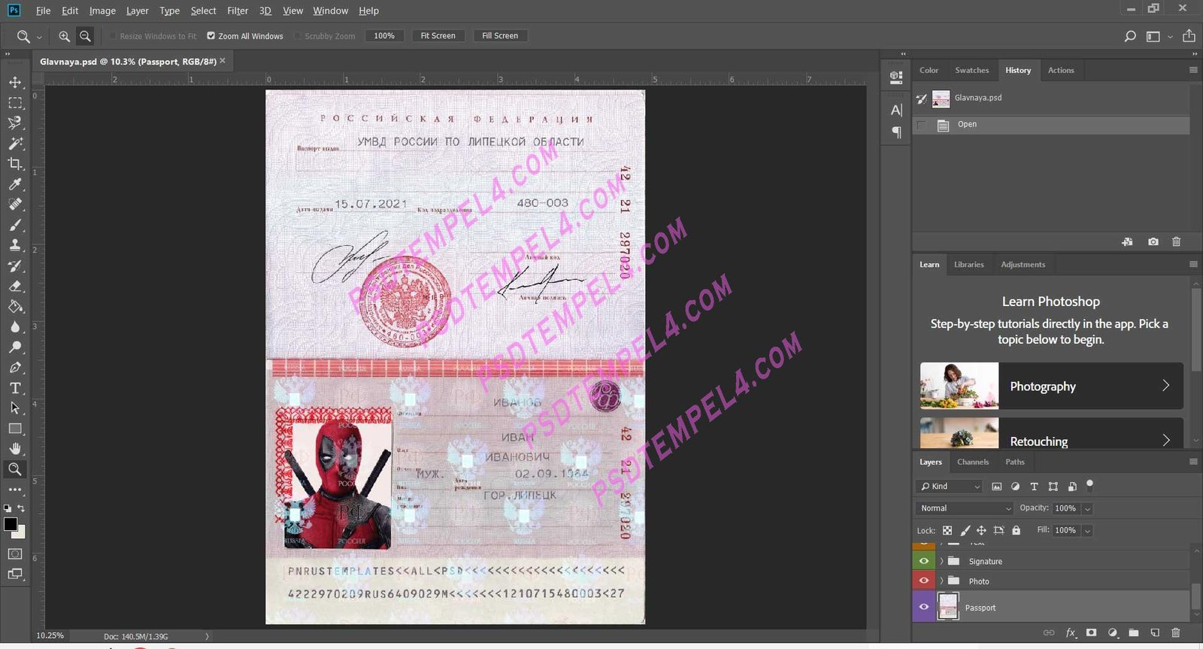Select the Crop tool

(15, 163)
